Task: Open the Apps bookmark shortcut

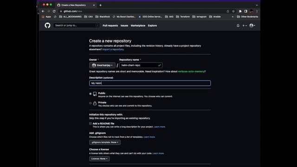Action: (46, 17)
